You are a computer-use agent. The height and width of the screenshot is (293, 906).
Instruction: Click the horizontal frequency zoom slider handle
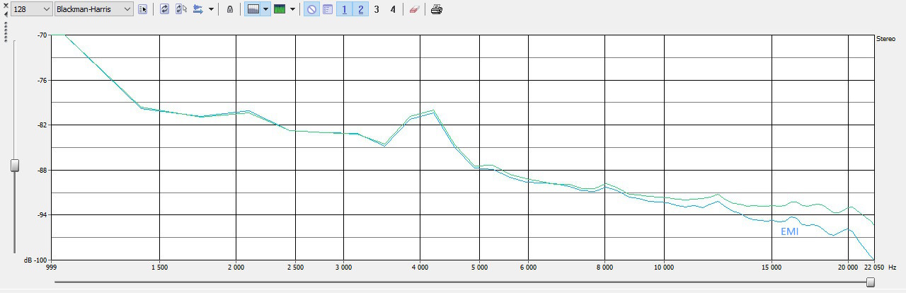(x=871, y=282)
